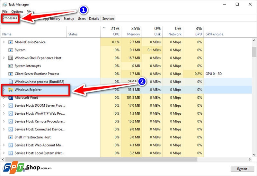Open the Options menu
The width and height of the screenshot is (257, 176).
(17, 12)
